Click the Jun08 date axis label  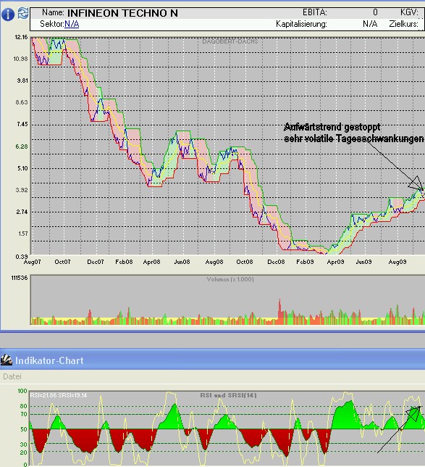(x=182, y=262)
